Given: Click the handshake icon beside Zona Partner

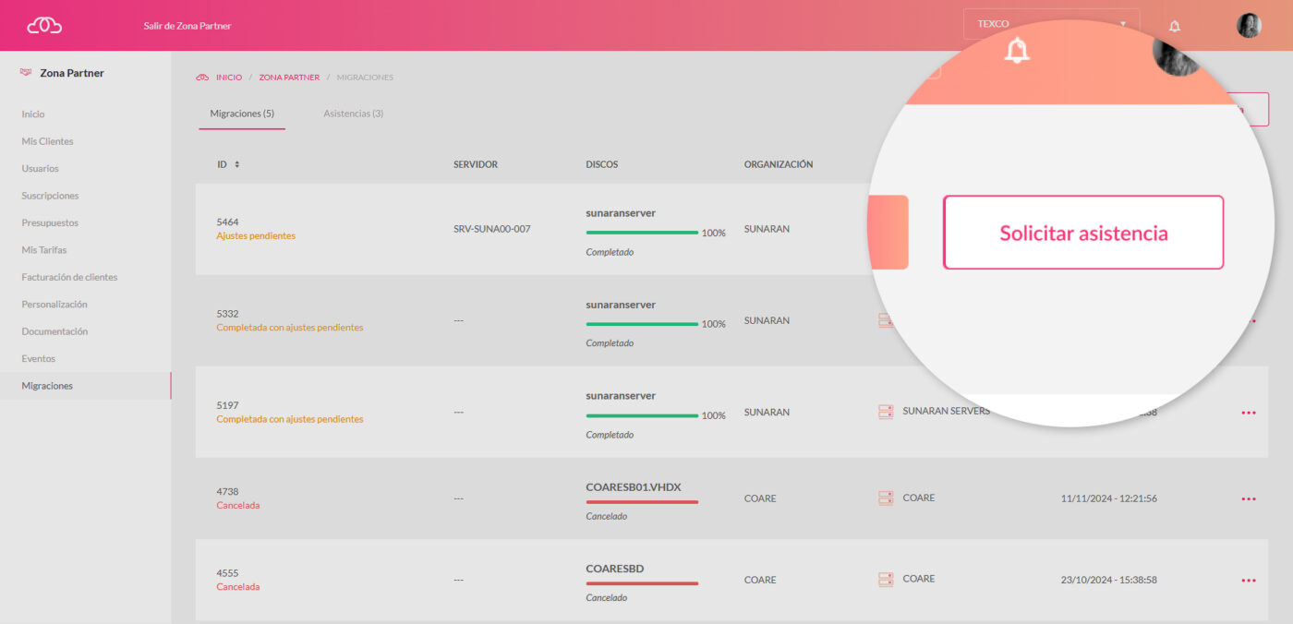Looking at the screenshot, I should click(26, 73).
